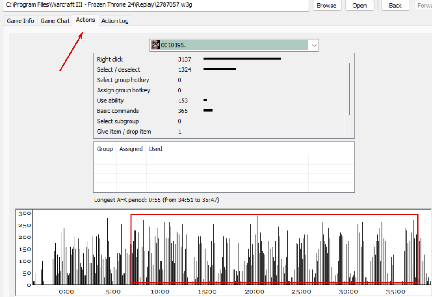Click the 3137 right click count
The height and width of the screenshot is (297, 432).
click(185, 59)
